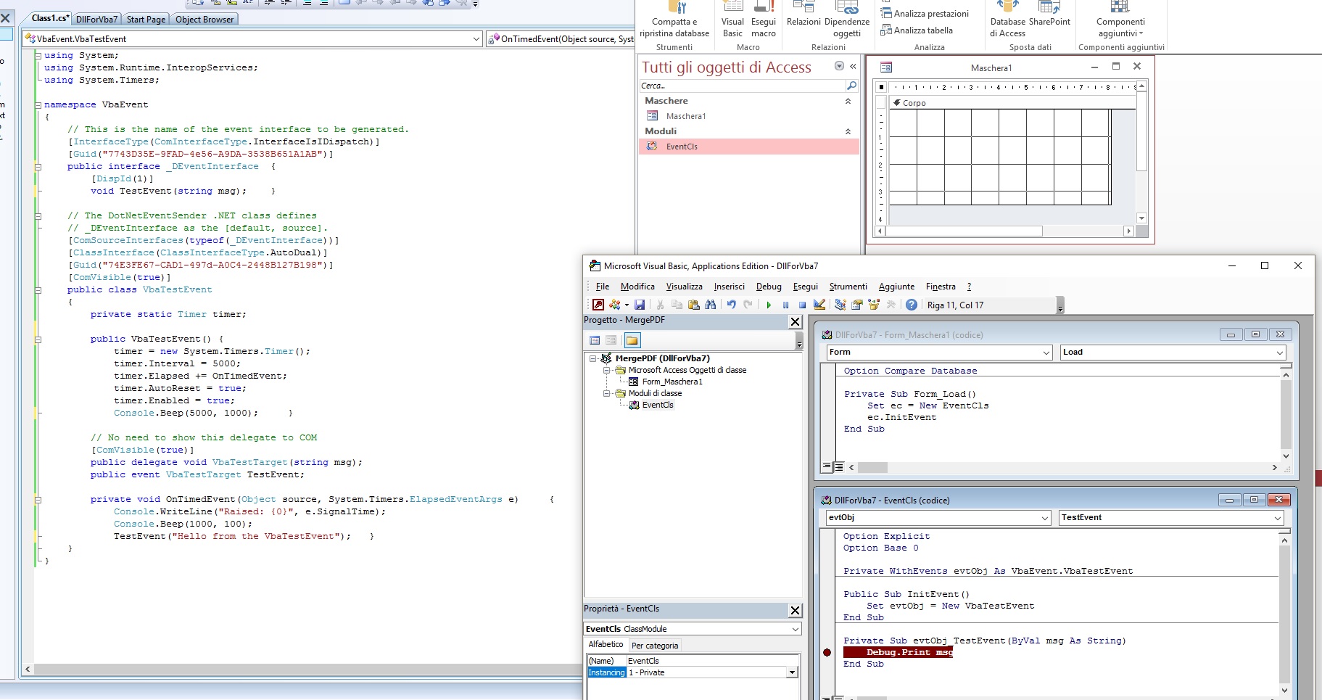
Task: Toggle folders view in Progetto panel
Action: click(x=632, y=340)
